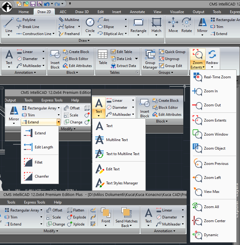Viewport: 240px width, 245px height.
Task: Click Block Editor in second ribbon
Action: pos(76,59)
